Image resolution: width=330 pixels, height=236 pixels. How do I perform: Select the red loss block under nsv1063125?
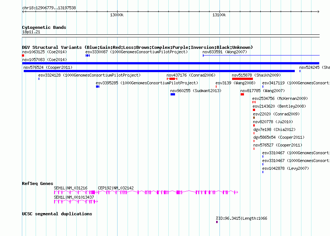[23, 55]
